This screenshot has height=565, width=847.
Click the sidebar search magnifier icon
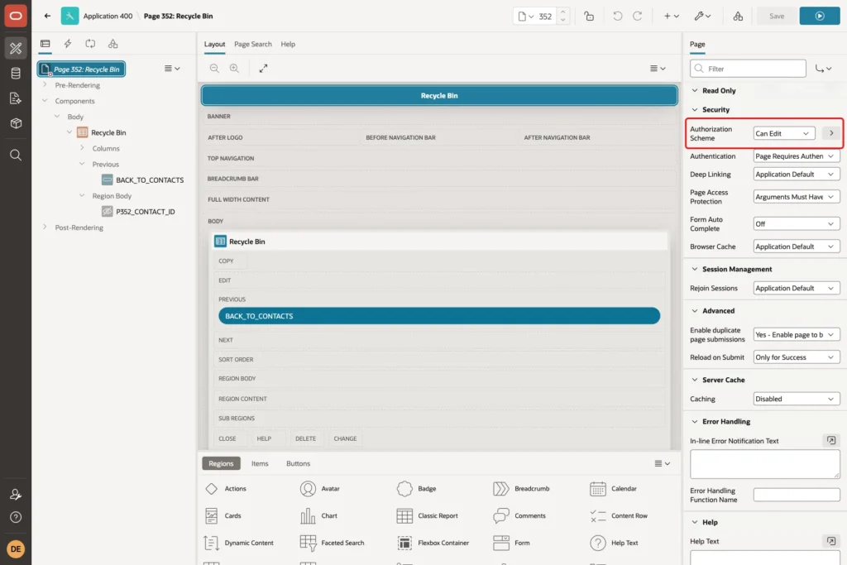(x=16, y=156)
